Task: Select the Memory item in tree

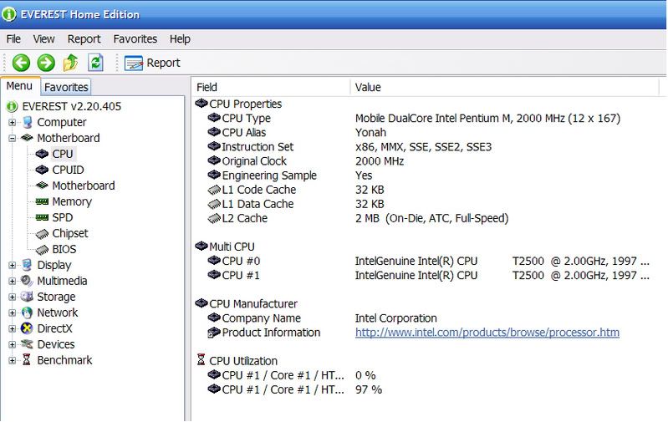Action: coord(72,202)
